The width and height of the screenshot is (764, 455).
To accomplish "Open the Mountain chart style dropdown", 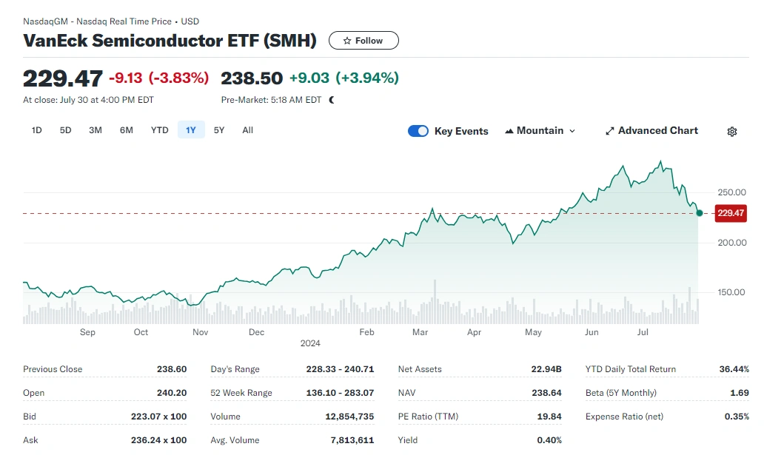I will pyautogui.click(x=540, y=131).
